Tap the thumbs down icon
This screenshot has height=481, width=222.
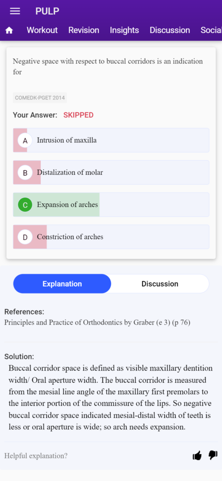[x=213, y=455]
